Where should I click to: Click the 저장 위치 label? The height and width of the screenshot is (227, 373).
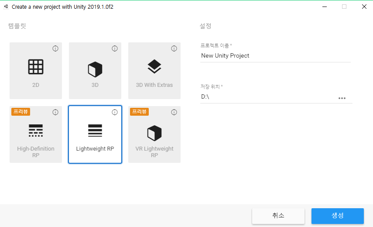pos(212,86)
